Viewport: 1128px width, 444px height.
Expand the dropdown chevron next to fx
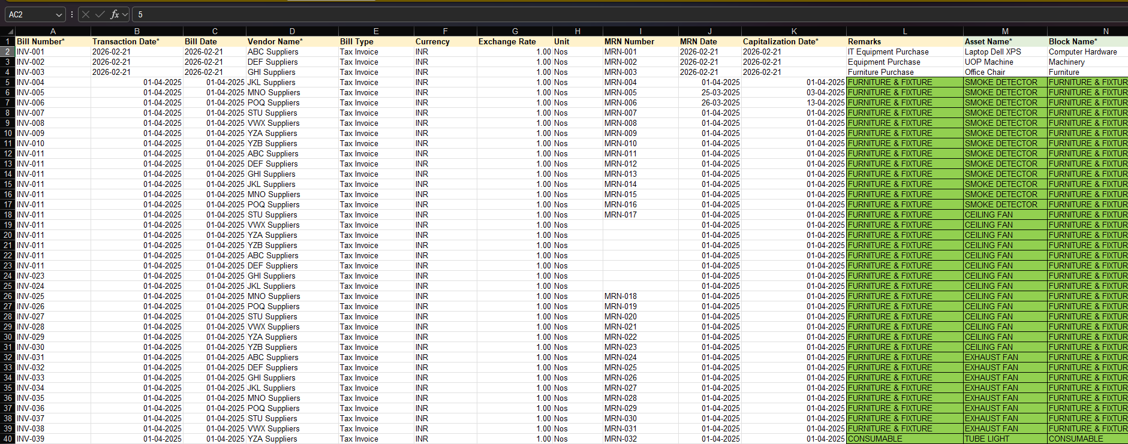point(125,14)
